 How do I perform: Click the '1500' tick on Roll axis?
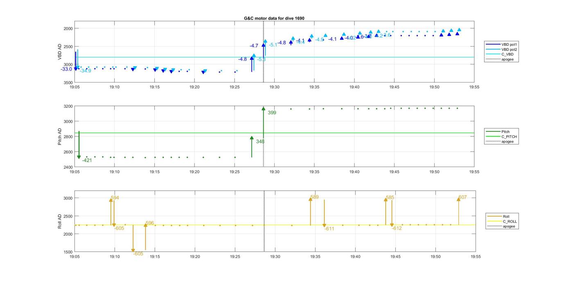(x=68, y=252)
